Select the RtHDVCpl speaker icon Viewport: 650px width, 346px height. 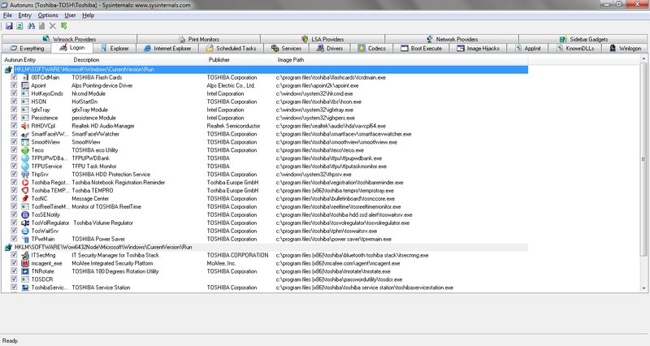(25, 126)
